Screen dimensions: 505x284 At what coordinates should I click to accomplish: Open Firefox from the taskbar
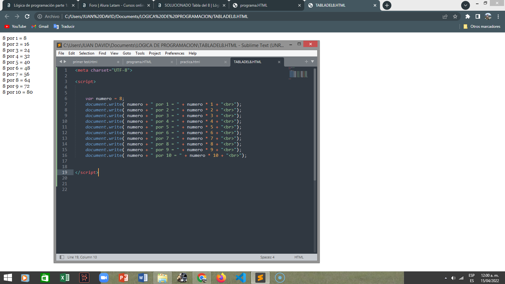(221, 278)
